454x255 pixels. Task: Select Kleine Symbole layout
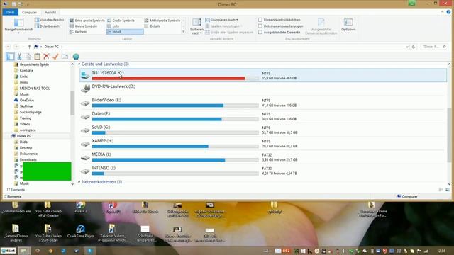[x=83, y=26]
